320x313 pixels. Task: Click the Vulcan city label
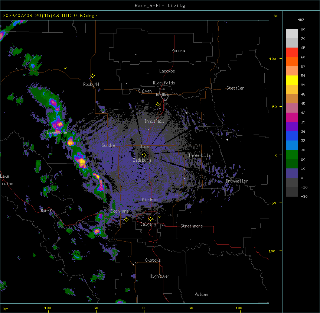(x=201, y=294)
